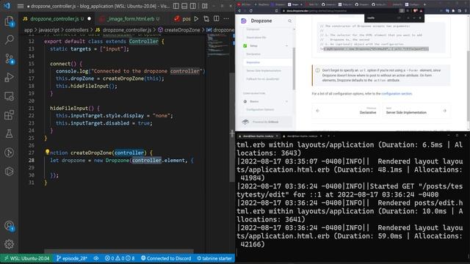Go to previous page card 'Declarative'
Viewport: 470px width, 264px height.
pos(346,111)
